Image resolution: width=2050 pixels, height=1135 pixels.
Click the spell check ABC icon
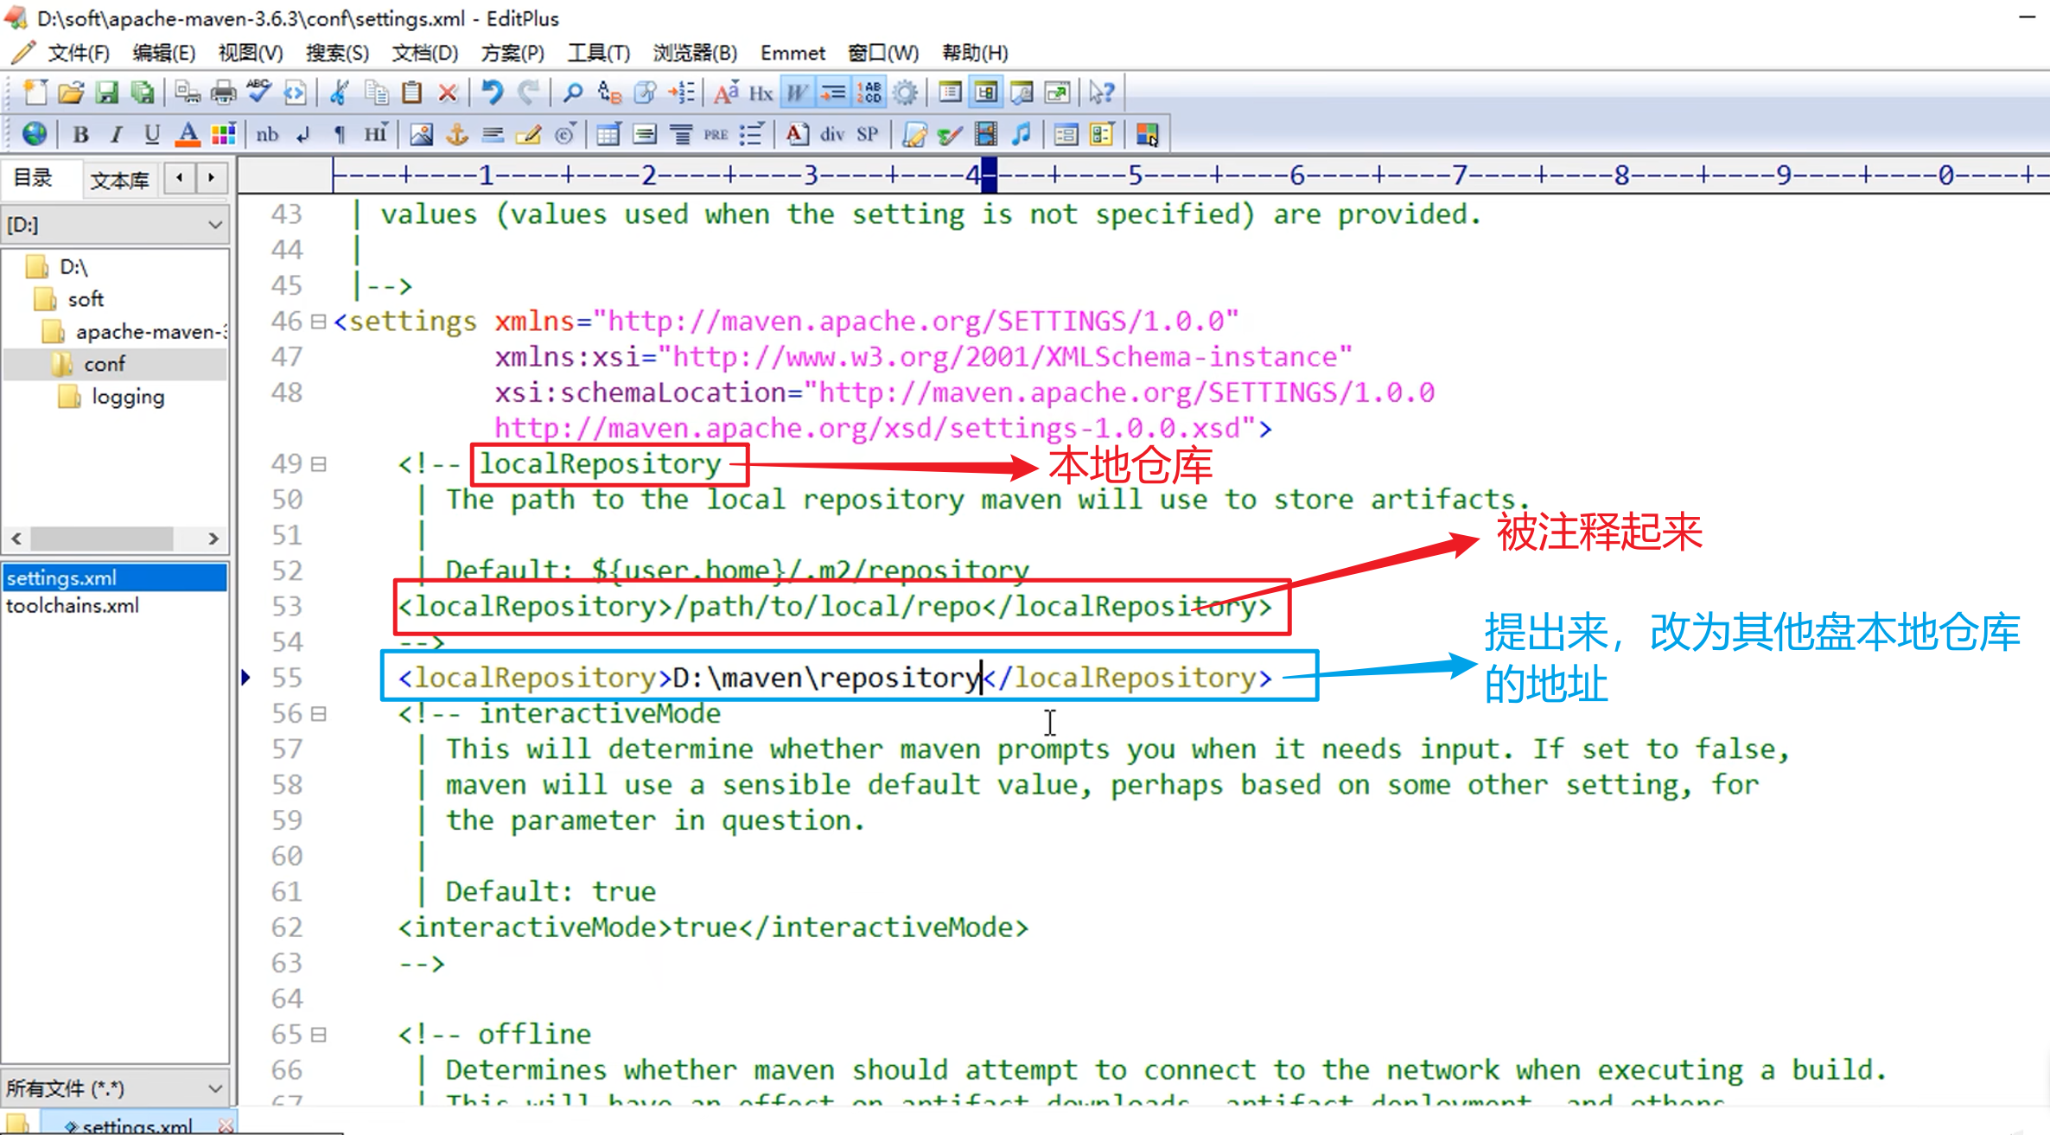pyautogui.click(x=258, y=92)
